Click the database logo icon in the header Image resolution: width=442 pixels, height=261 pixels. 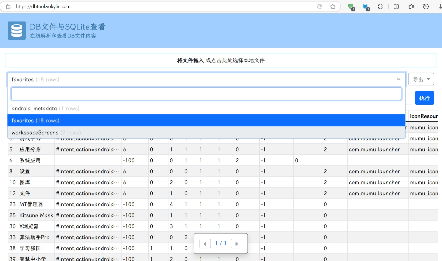point(17,30)
